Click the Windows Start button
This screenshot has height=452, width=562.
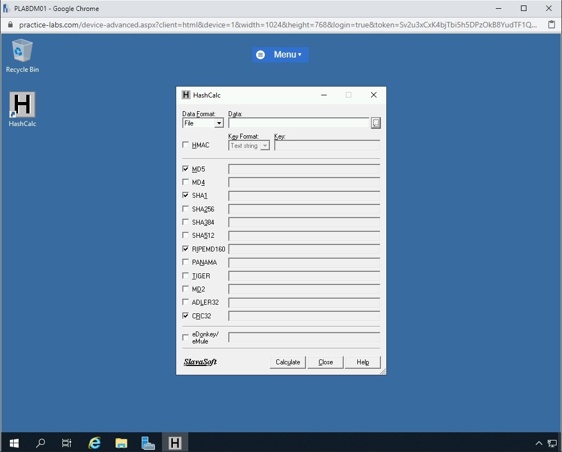[14, 443]
